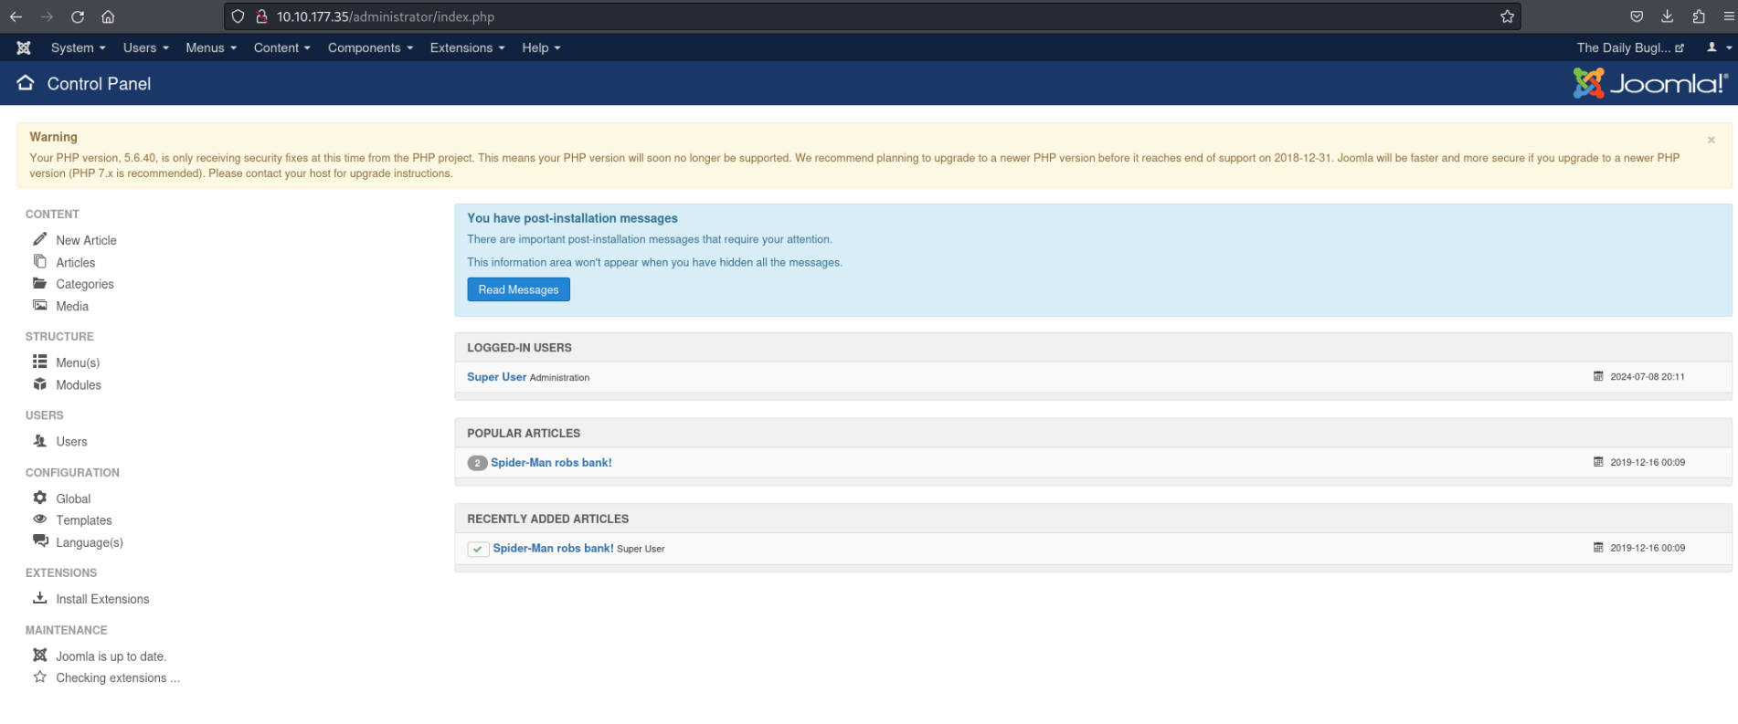Open the New Article link

pos(86,240)
